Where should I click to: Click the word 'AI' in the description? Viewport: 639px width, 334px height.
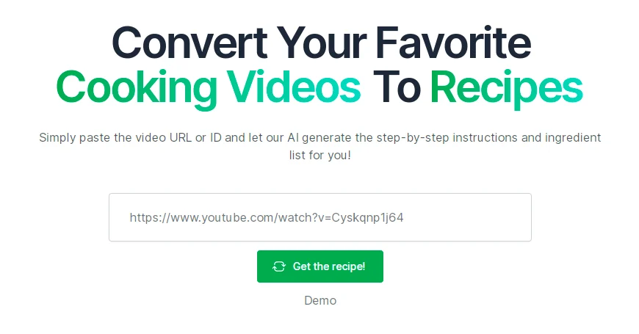tap(293, 138)
